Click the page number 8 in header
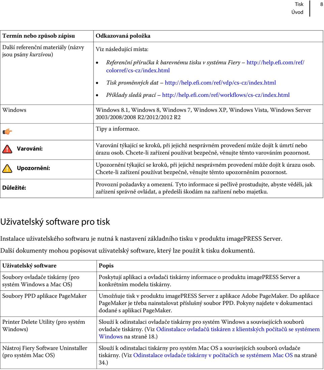The height and width of the screenshot is (370, 324). click(x=321, y=4)
